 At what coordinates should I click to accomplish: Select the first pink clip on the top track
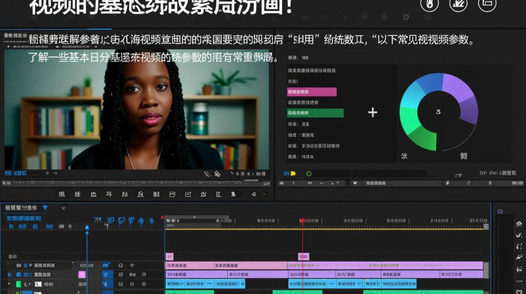pyautogui.click(x=189, y=265)
